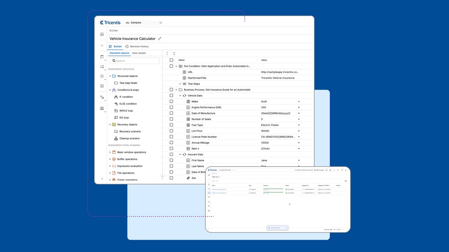The height and width of the screenshot is (252, 449).
Task: Check the Pre-Condition row checkbox
Action: (x=171, y=66)
